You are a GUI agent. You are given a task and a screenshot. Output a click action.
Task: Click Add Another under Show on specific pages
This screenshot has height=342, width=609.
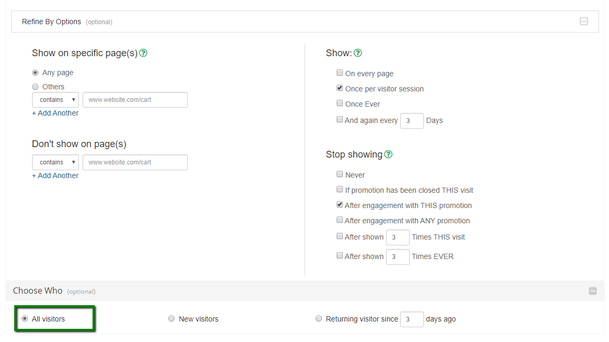pyautogui.click(x=55, y=113)
